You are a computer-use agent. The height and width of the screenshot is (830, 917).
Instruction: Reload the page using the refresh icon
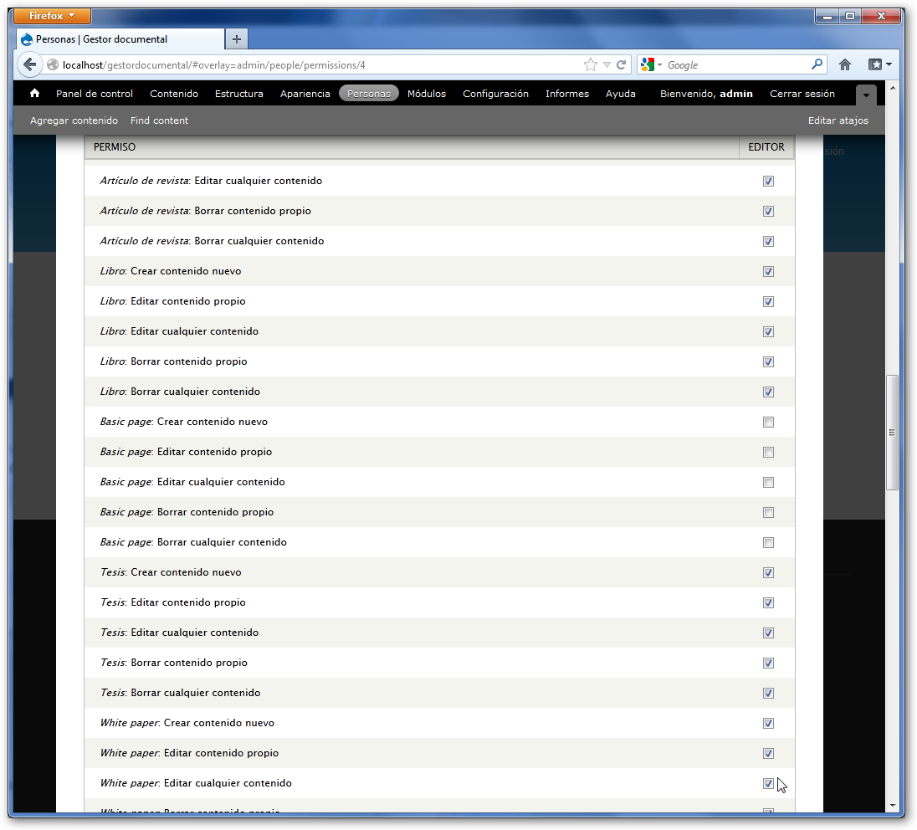622,64
